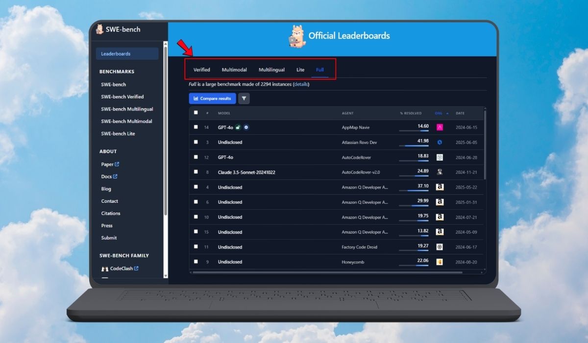Image resolution: width=588 pixels, height=343 pixels.
Task: Click the sidebar scrollbar up arrow
Action: tap(166, 45)
